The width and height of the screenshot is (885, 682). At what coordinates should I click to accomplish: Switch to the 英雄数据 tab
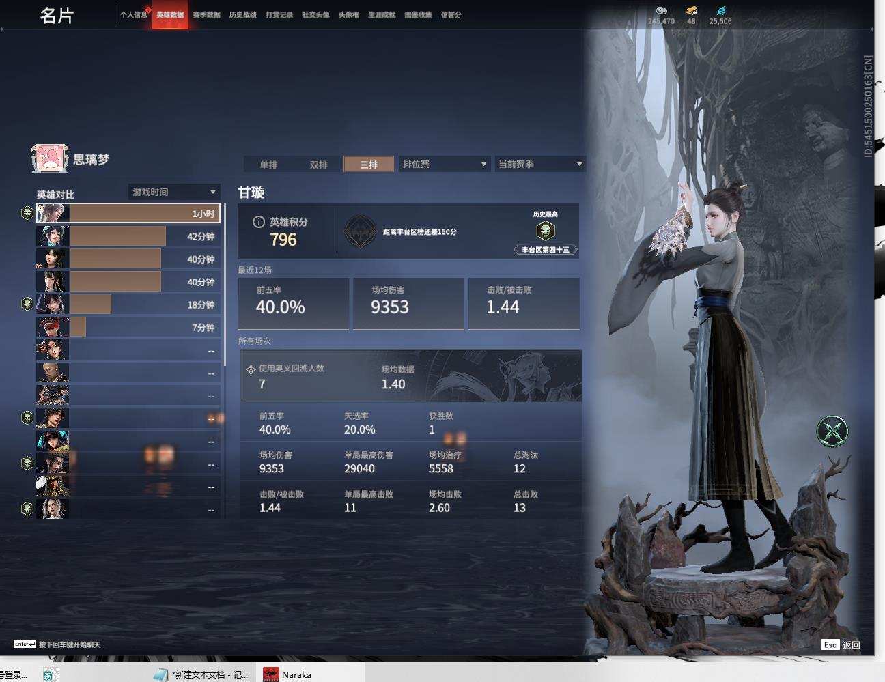click(170, 14)
